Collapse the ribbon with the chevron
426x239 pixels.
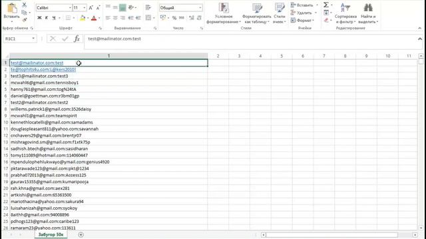pos(420,28)
